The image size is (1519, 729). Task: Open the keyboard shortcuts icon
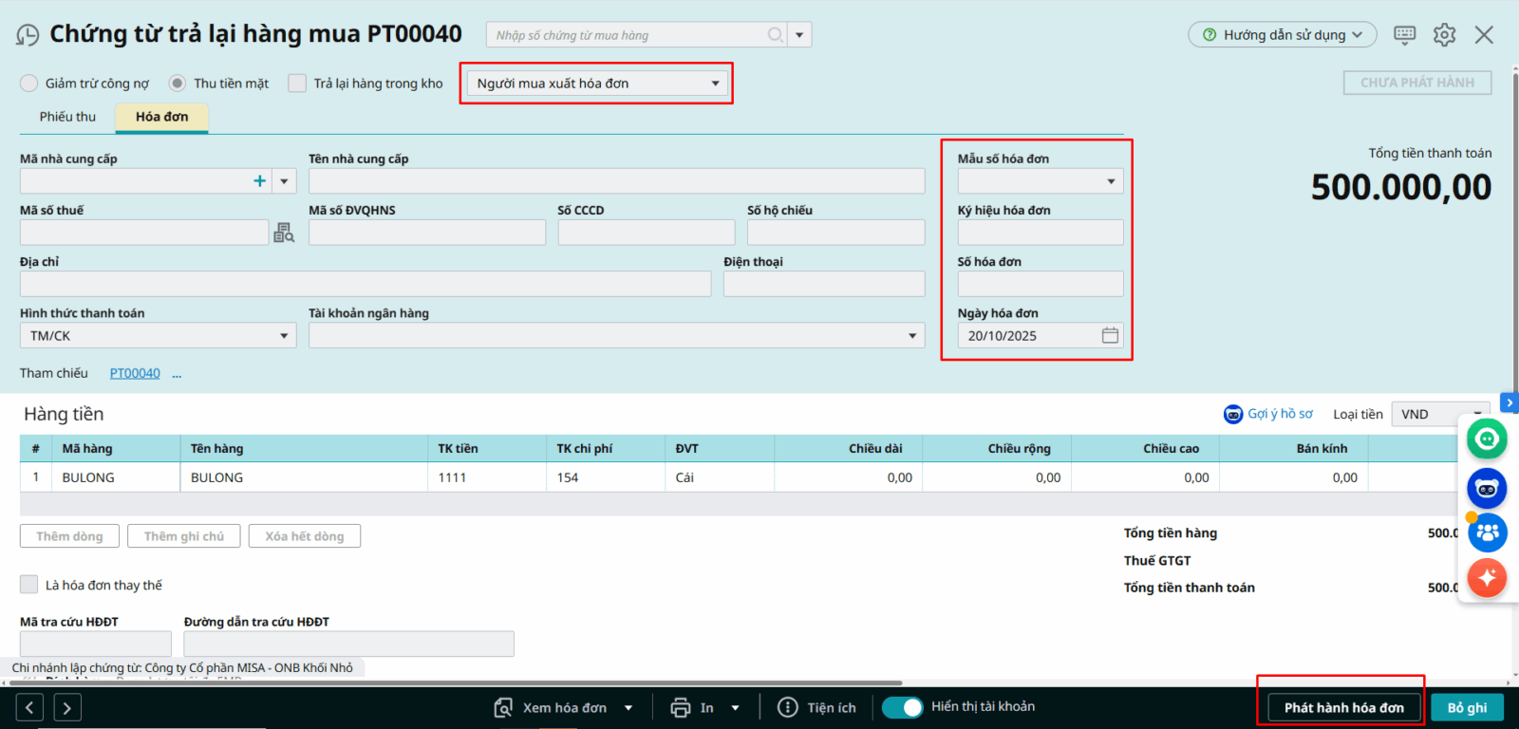click(x=1404, y=35)
